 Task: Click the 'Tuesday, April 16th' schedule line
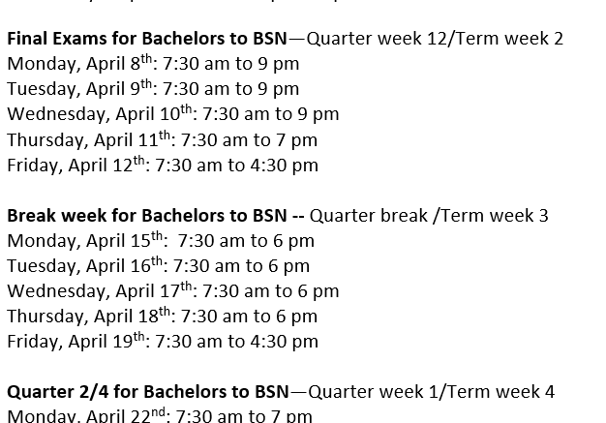[159, 266]
